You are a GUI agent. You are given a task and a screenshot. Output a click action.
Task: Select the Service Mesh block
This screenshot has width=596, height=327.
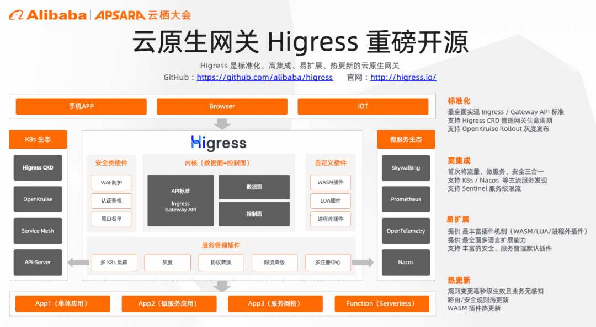point(38,231)
